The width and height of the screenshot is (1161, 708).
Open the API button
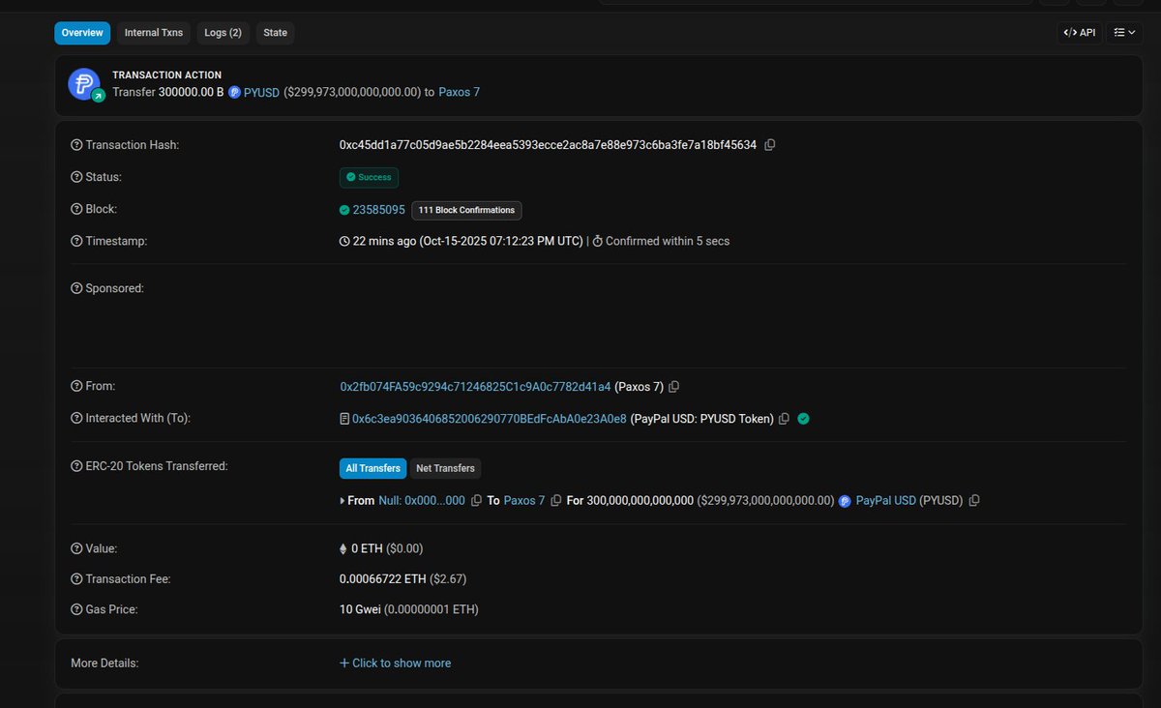tap(1080, 33)
